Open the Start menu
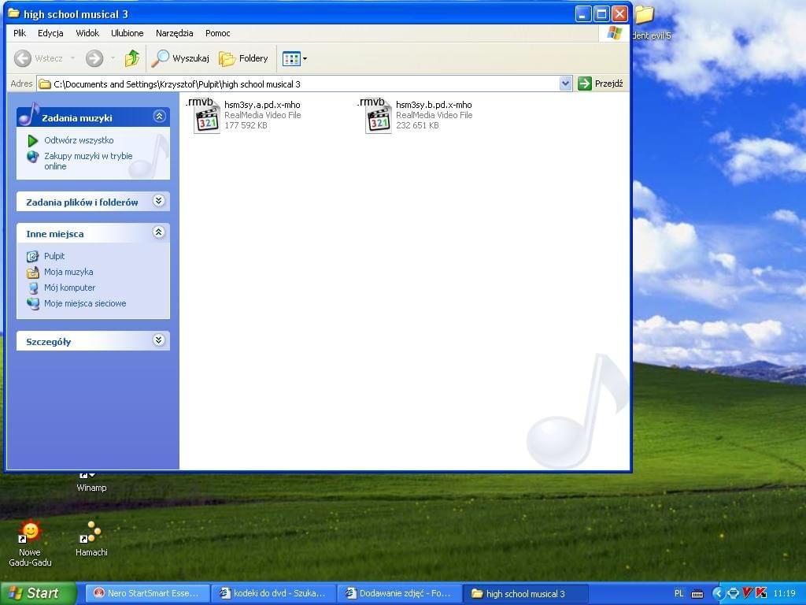Viewport: 806px width, 605px height. (x=38, y=593)
